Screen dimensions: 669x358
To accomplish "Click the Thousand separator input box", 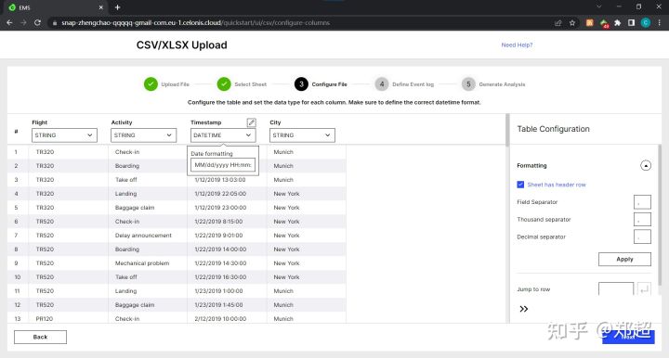I will click(642, 219).
